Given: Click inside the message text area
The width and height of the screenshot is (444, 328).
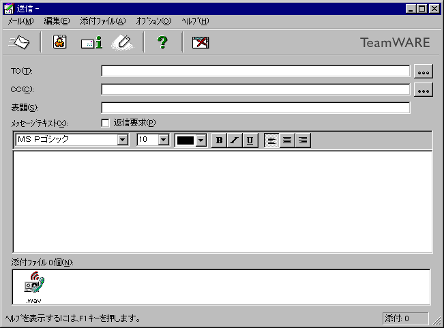Looking at the screenshot, I should coord(222,202).
